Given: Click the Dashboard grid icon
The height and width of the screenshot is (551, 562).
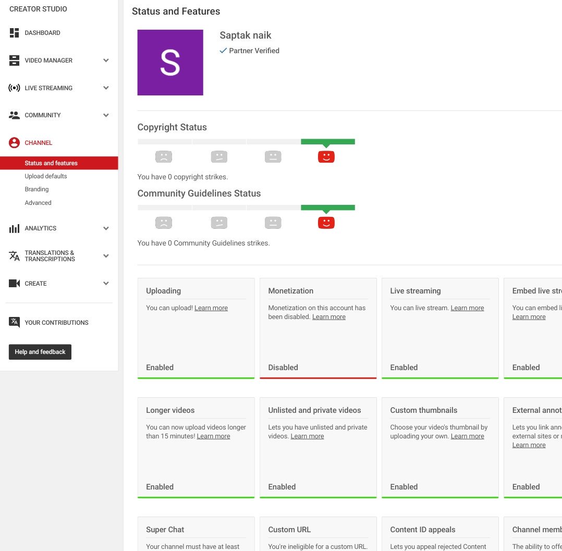Looking at the screenshot, I should click(x=14, y=33).
